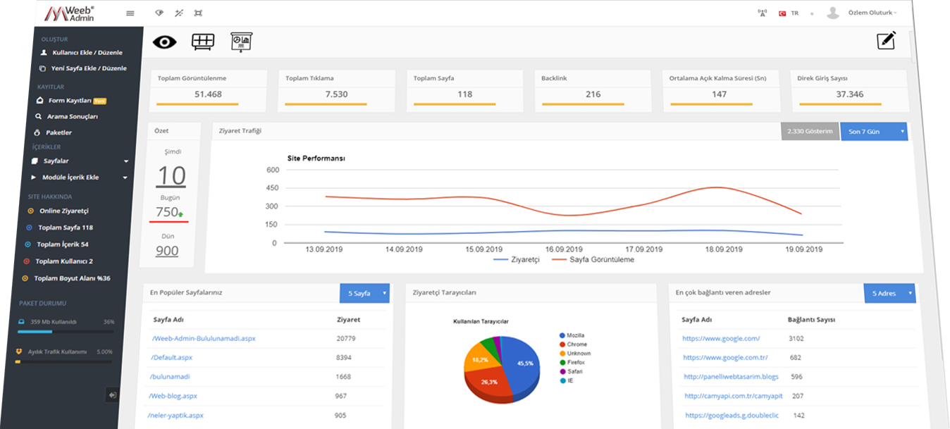Open the 5 Adres address count dropdown

tap(889, 293)
